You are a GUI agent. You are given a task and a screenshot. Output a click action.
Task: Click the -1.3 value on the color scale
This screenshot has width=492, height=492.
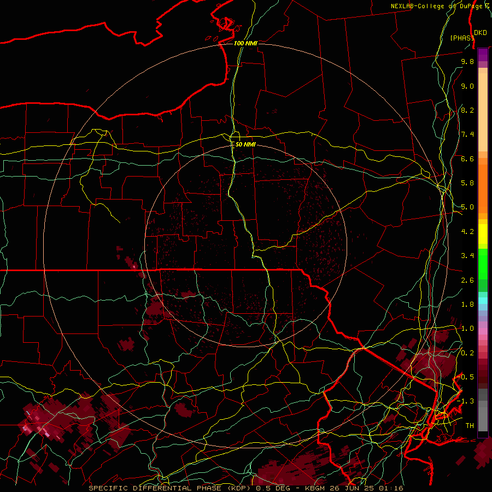(x=466, y=401)
